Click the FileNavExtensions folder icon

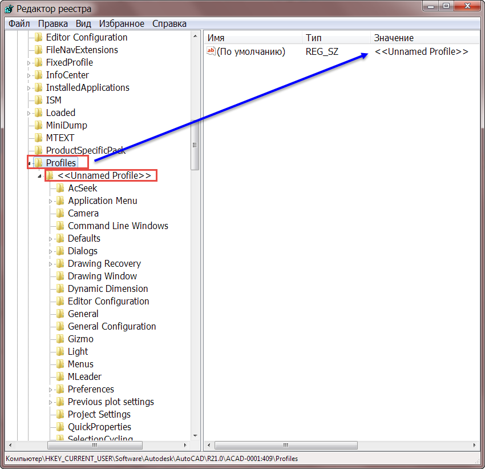point(39,50)
